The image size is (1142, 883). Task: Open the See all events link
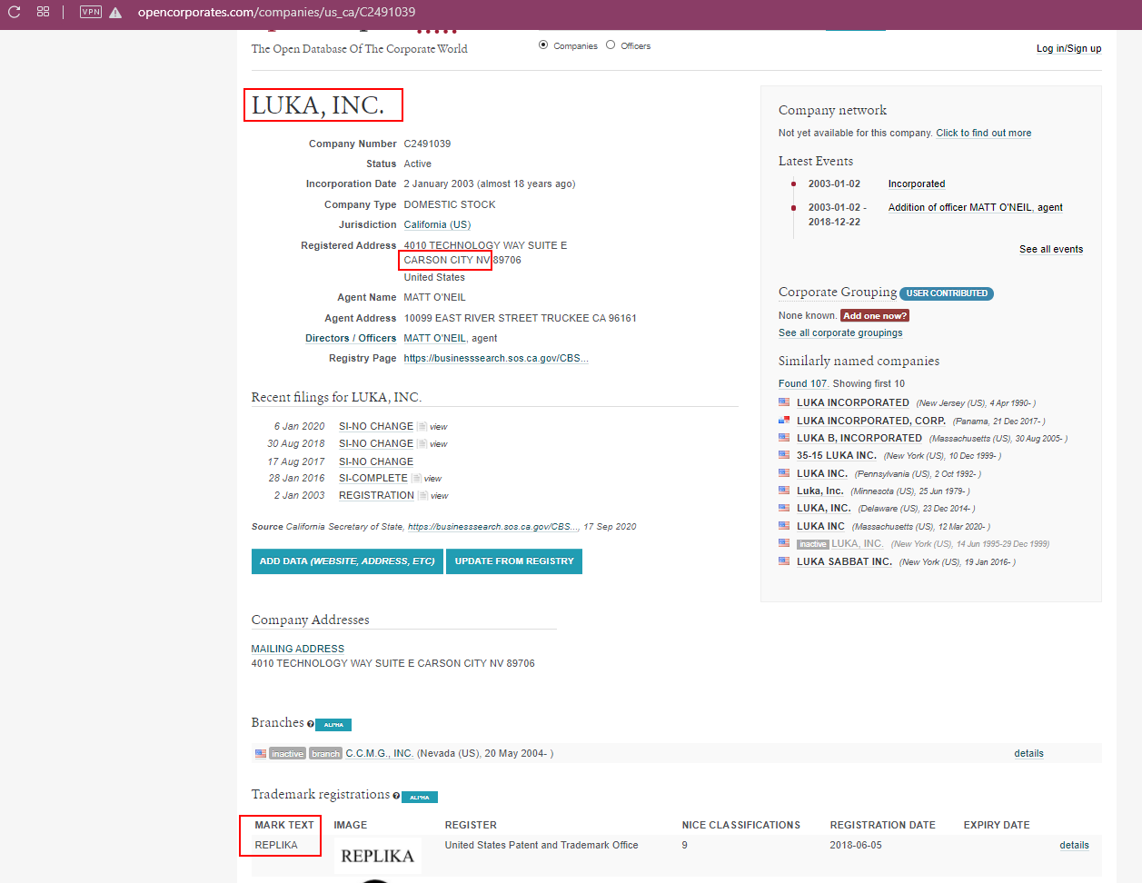click(x=1051, y=250)
